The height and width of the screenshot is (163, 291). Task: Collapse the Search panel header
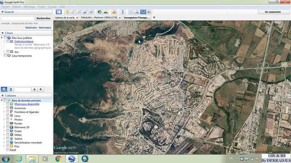pos(26,12)
